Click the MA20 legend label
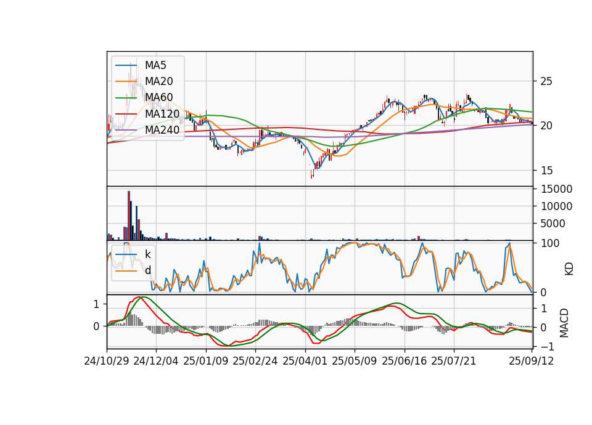Viewport: 592px width, 425px height. [158, 81]
